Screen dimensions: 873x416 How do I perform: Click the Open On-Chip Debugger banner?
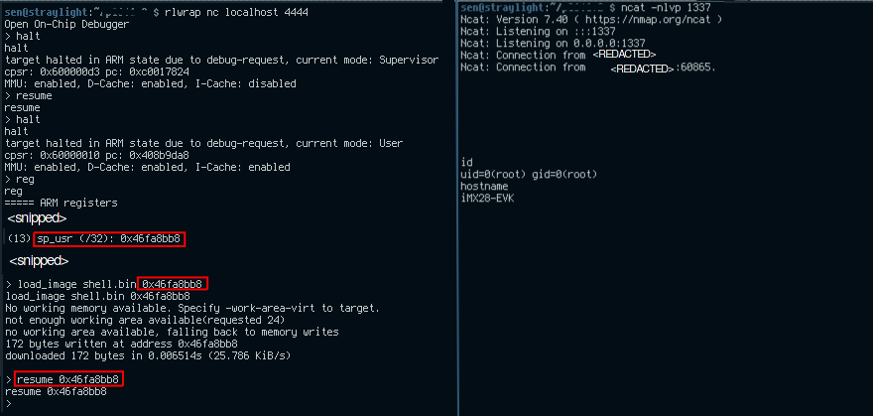tap(60, 23)
